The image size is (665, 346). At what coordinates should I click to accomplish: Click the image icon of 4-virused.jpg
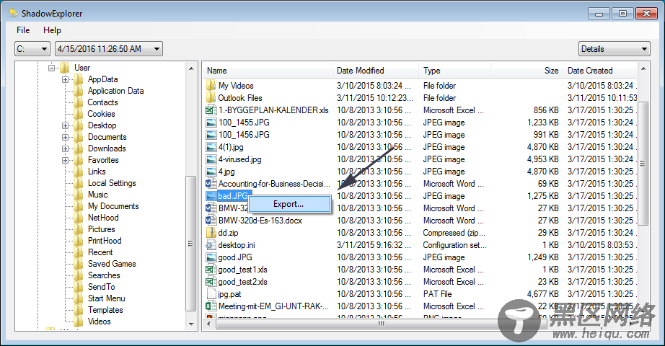(x=211, y=159)
